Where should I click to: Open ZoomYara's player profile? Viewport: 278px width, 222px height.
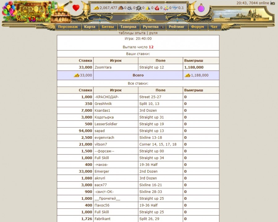(103, 67)
